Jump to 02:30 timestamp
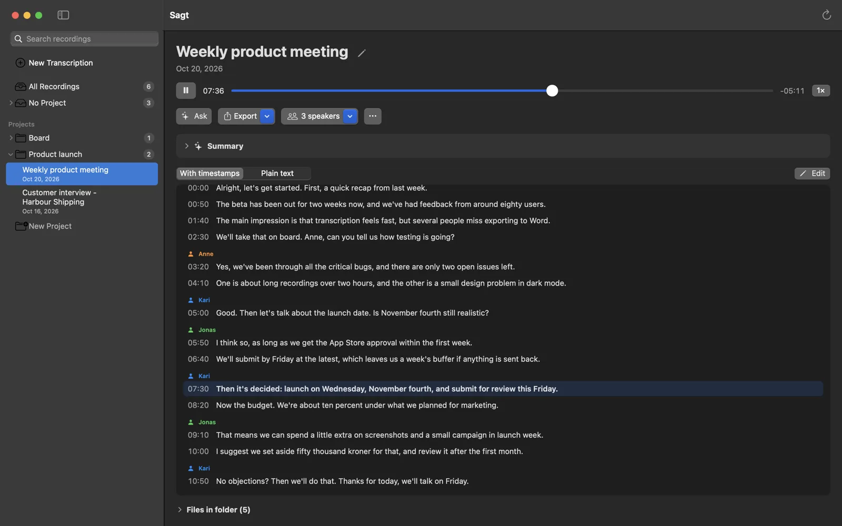 coord(198,237)
